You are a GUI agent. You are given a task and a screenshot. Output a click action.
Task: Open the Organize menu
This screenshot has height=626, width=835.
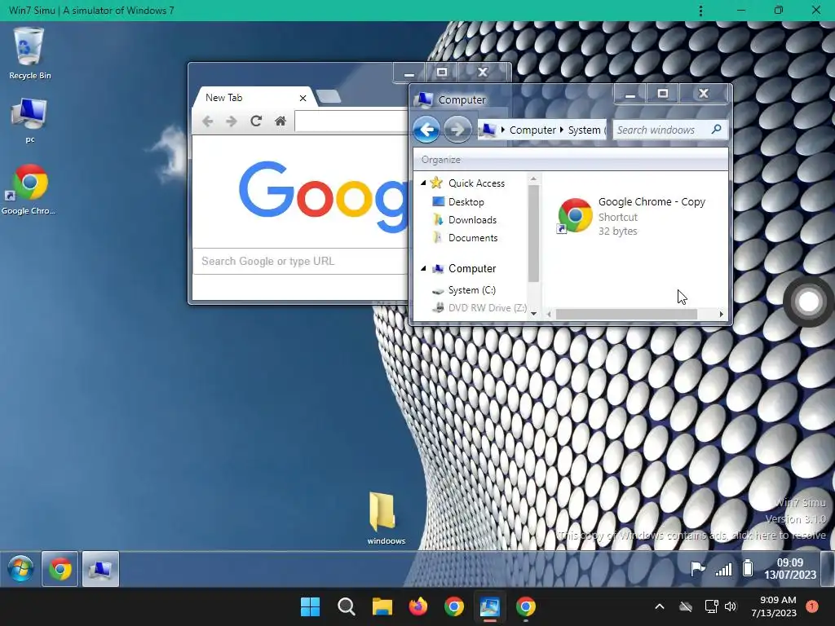point(441,160)
